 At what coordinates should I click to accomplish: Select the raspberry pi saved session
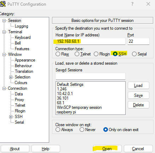(x=66, y=112)
